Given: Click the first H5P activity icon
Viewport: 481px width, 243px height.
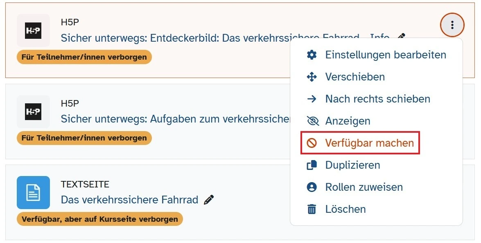Looking at the screenshot, I should [33, 31].
